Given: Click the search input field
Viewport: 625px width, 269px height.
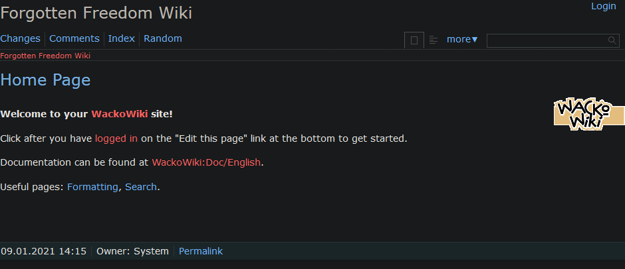Looking at the screenshot, I should (x=547, y=40).
